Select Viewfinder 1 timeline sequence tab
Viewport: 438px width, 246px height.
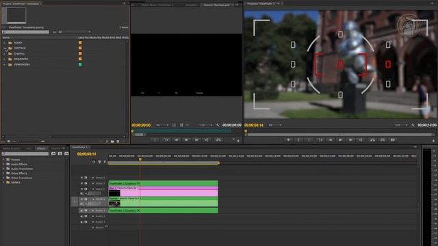[80, 147]
